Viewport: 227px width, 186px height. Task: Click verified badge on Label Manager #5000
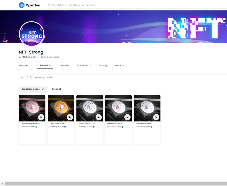coord(36,127)
